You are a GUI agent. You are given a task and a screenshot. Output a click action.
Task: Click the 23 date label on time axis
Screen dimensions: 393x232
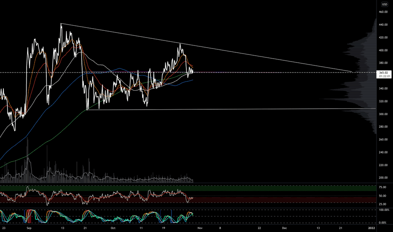(x=4, y=228)
